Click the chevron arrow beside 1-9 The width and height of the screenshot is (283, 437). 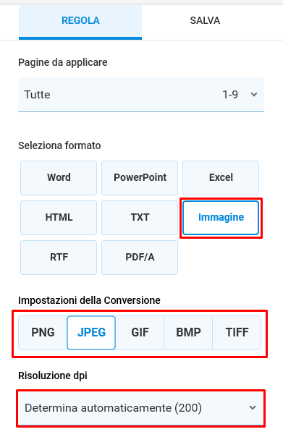(254, 95)
